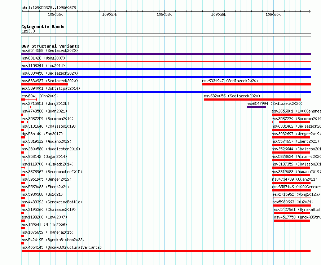
Task: Click the nsv3319512 (Audano2019) label
Action: [x=47, y=141]
